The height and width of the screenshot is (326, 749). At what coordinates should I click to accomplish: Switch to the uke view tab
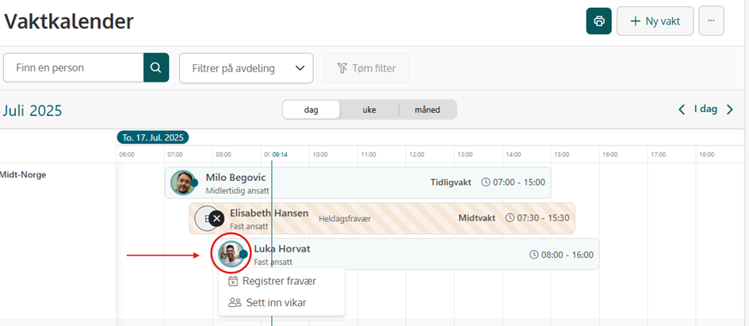pyautogui.click(x=369, y=109)
